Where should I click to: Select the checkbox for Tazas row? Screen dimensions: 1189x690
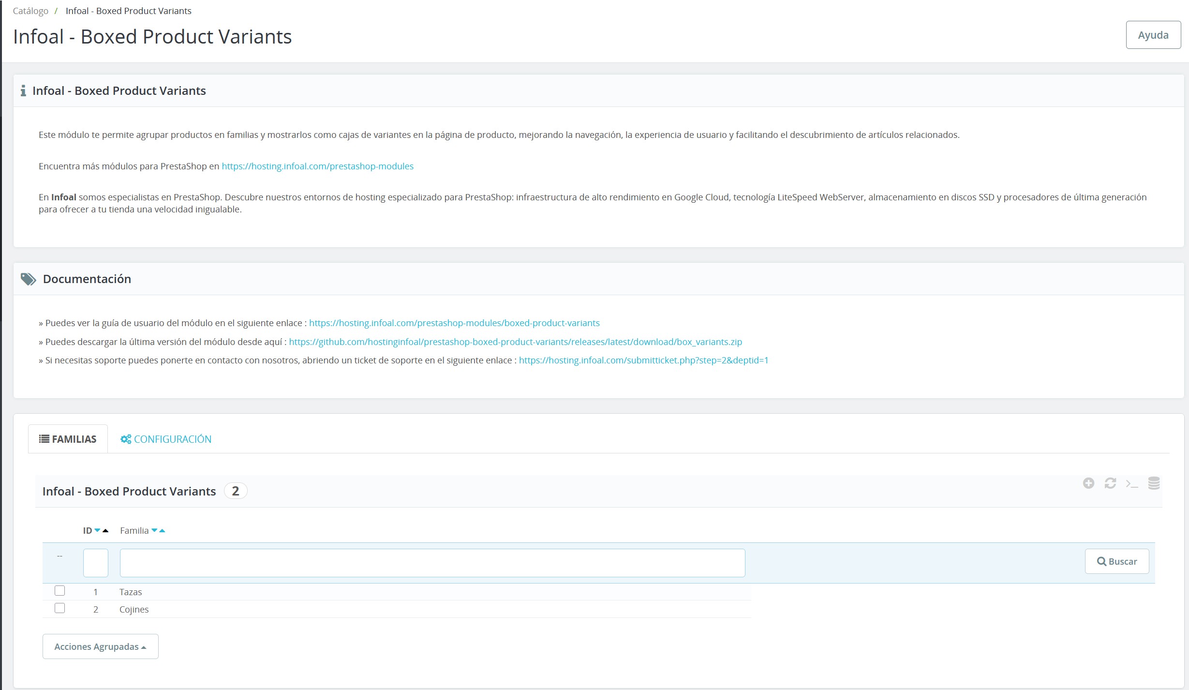coord(59,591)
